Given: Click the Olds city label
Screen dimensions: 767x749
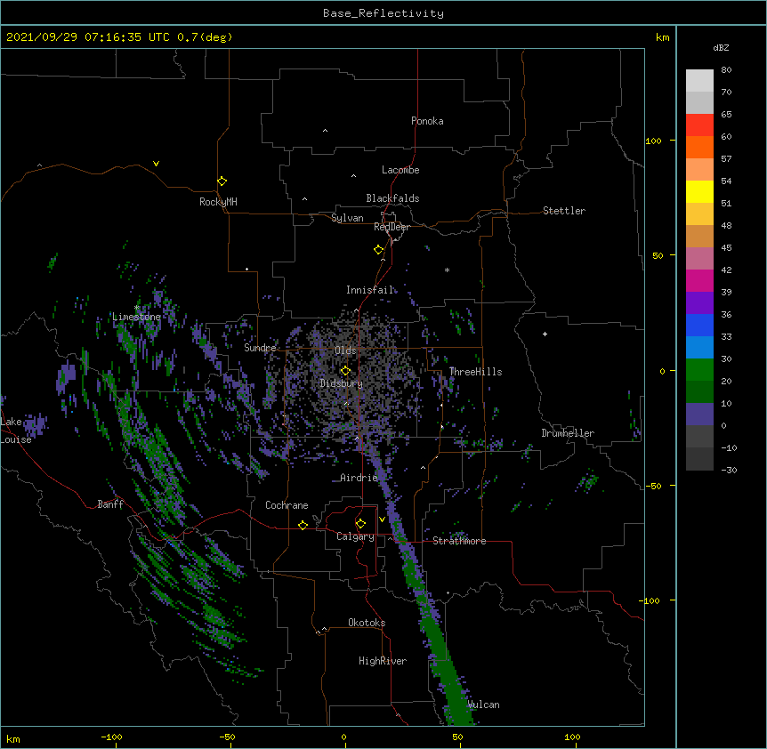Looking at the screenshot, I should pyautogui.click(x=345, y=350).
